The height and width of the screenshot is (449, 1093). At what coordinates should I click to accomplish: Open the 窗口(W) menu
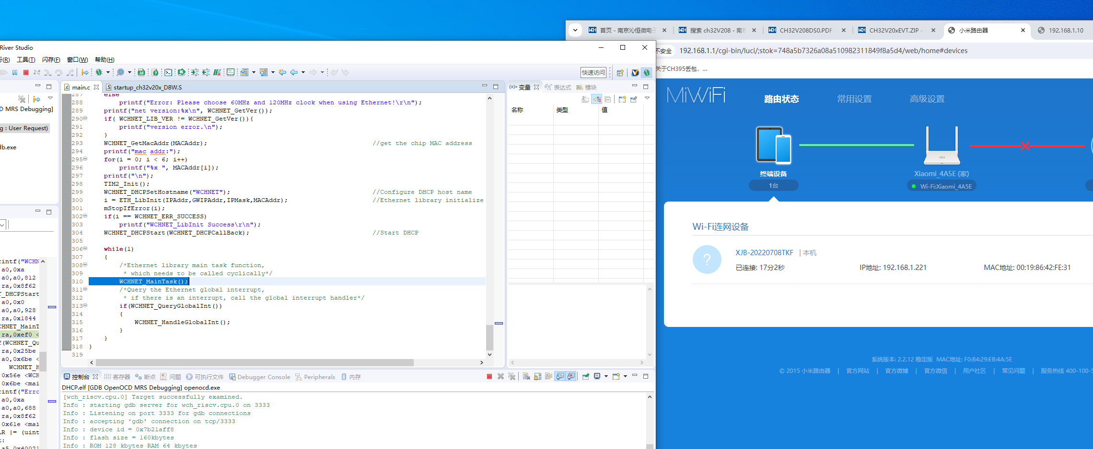(78, 60)
